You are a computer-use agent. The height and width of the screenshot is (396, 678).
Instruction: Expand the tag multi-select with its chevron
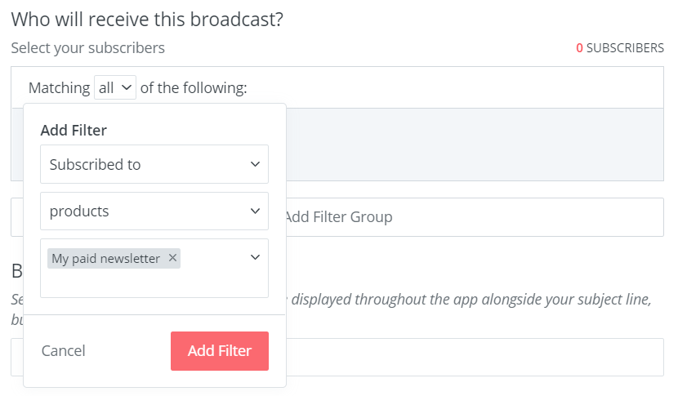[255, 257]
